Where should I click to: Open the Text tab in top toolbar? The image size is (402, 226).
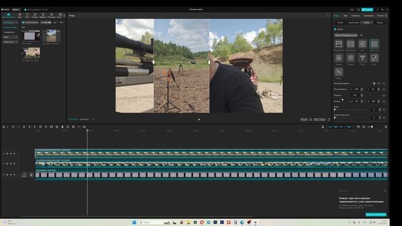point(27,15)
